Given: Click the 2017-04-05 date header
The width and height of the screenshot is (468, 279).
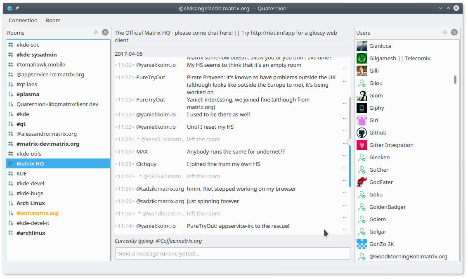Looking at the screenshot, I should point(129,54).
